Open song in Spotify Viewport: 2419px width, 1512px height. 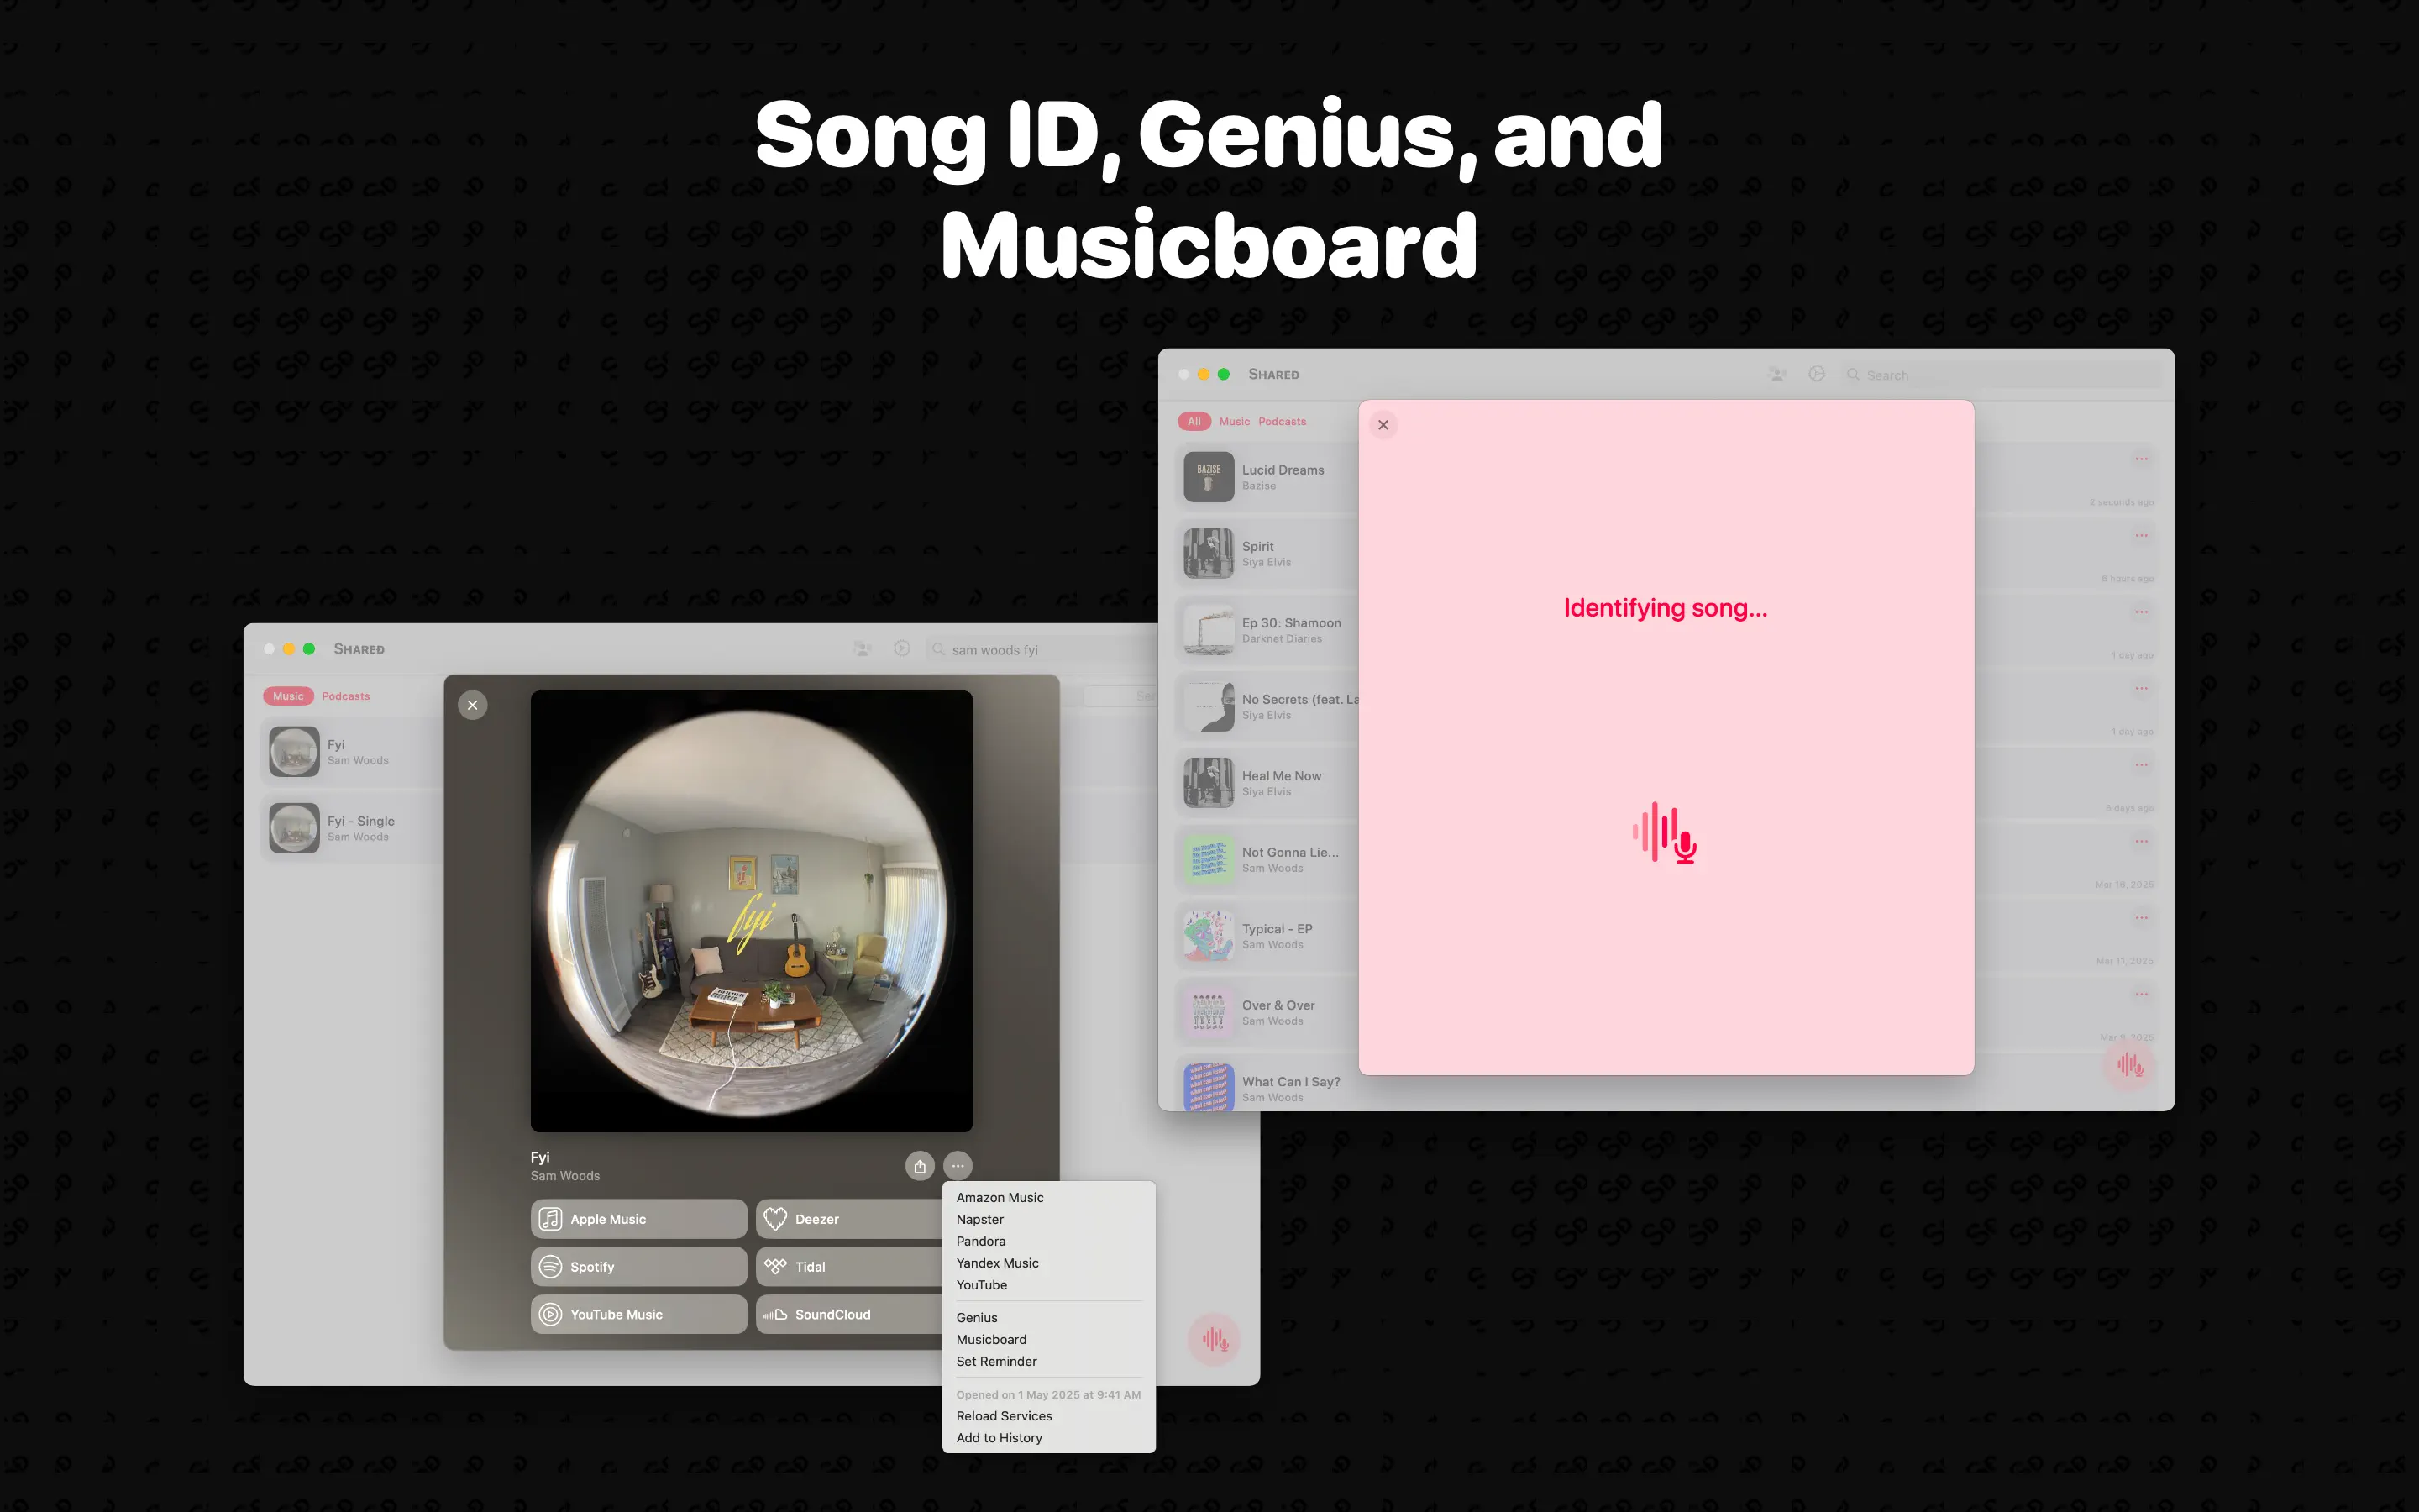pos(638,1267)
